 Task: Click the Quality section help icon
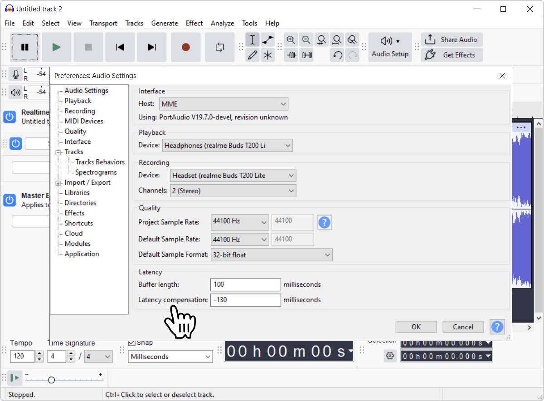pyautogui.click(x=324, y=222)
